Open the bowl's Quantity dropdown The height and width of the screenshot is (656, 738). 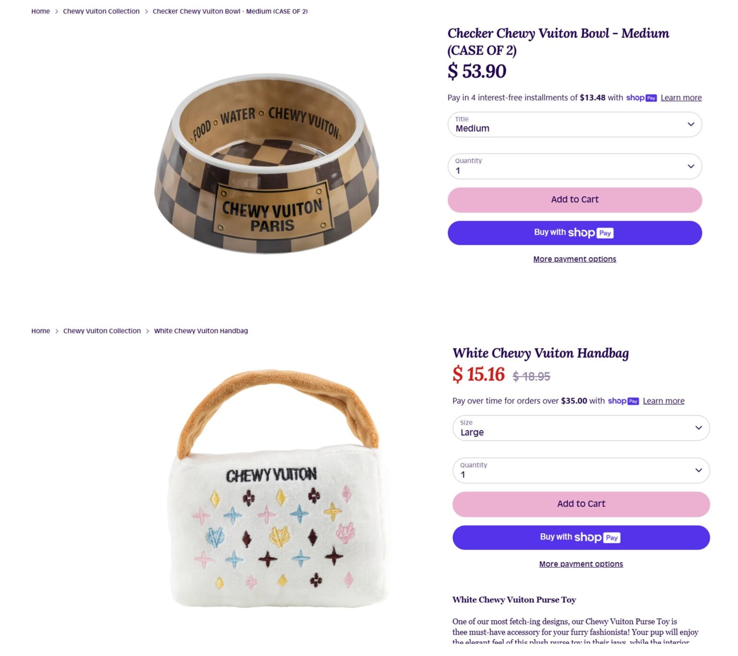tap(575, 166)
